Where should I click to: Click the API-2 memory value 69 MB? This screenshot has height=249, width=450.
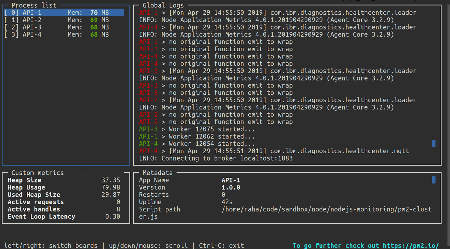tap(100, 20)
